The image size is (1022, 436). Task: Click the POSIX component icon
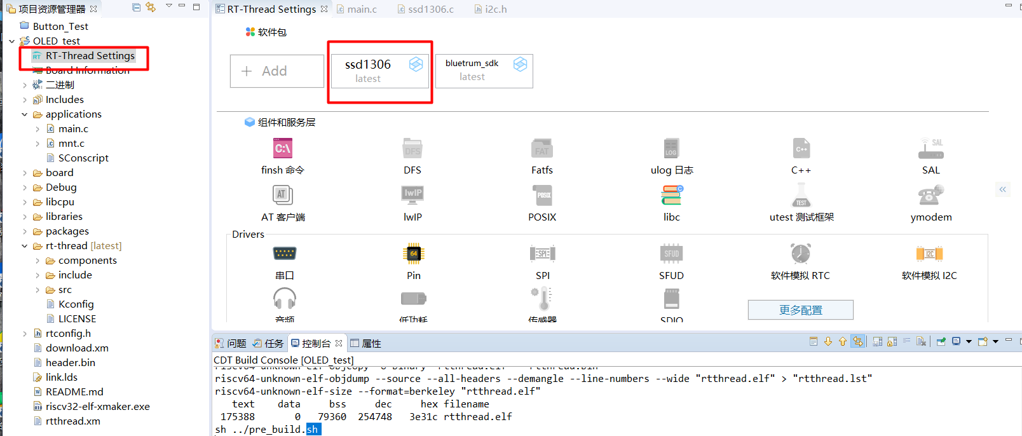tap(542, 194)
